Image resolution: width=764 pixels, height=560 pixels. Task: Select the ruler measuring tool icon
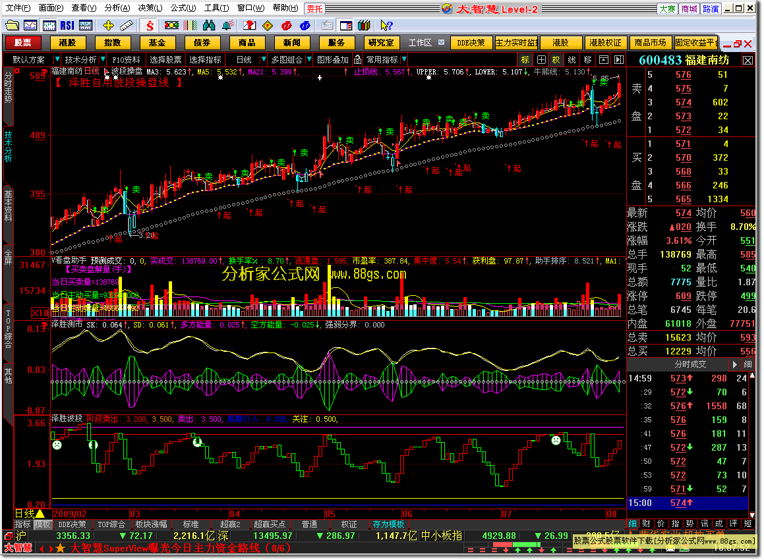(126, 25)
